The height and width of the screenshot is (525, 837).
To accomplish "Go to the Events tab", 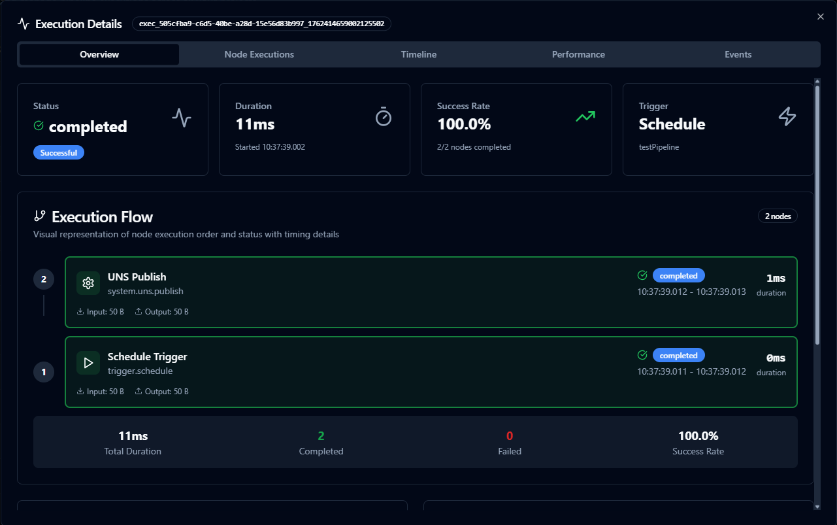I will pos(738,54).
